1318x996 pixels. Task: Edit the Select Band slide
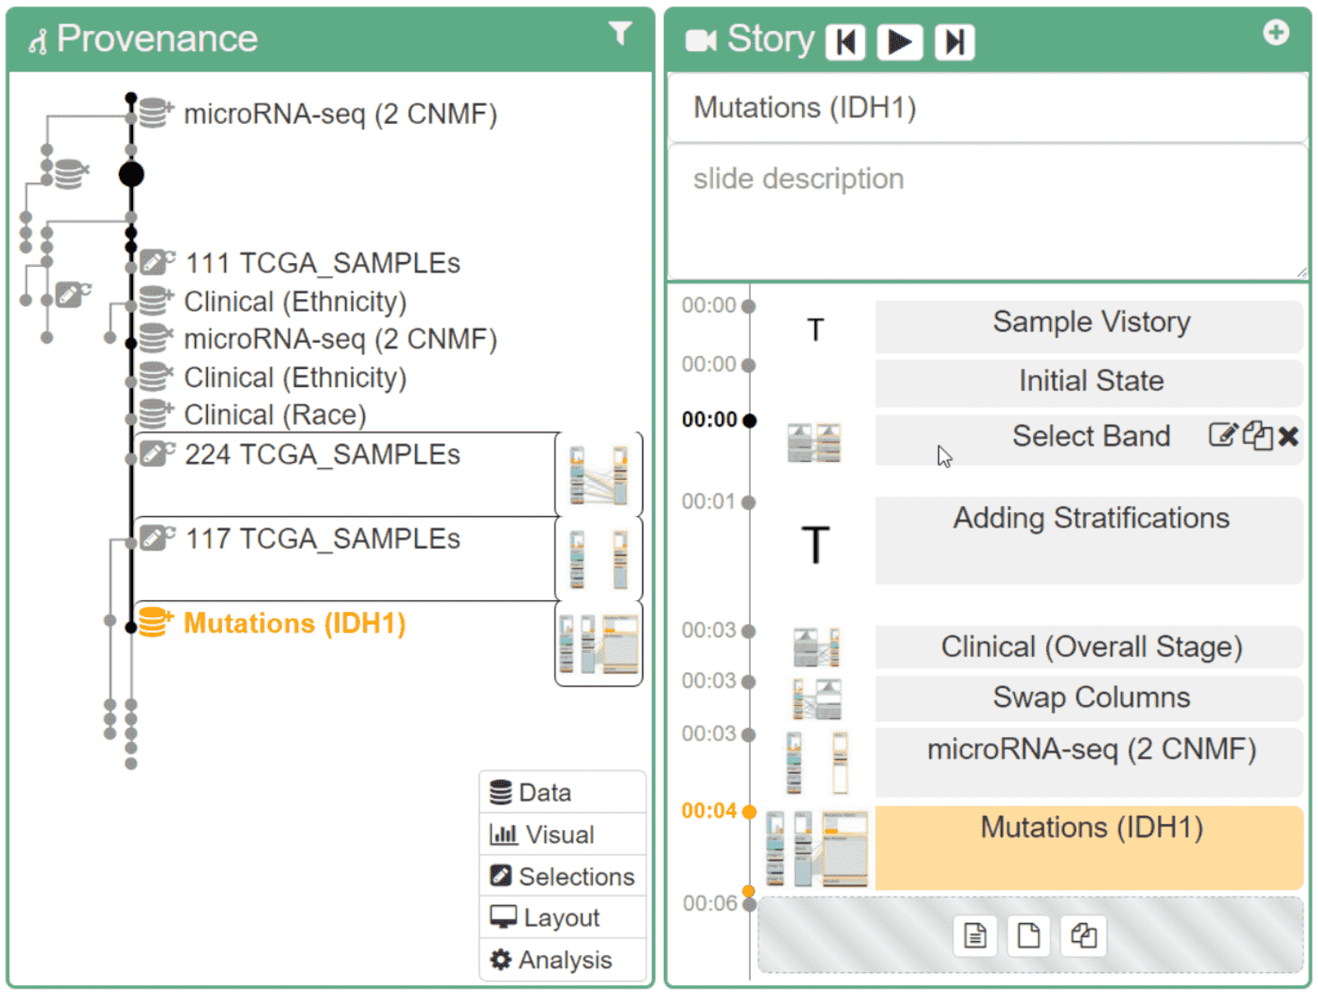tap(1223, 435)
